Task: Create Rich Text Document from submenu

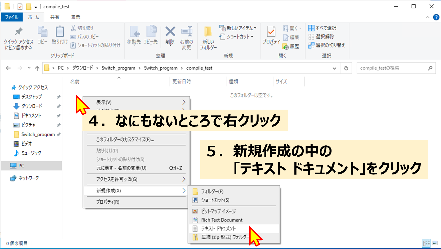Action: click(234, 220)
